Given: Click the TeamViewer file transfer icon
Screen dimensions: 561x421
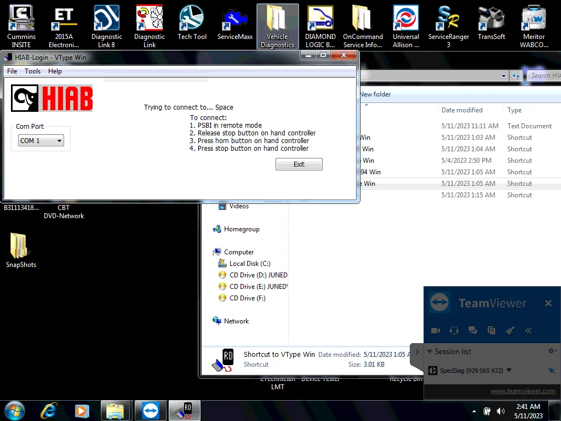Looking at the screenshot, I should 491,331.
